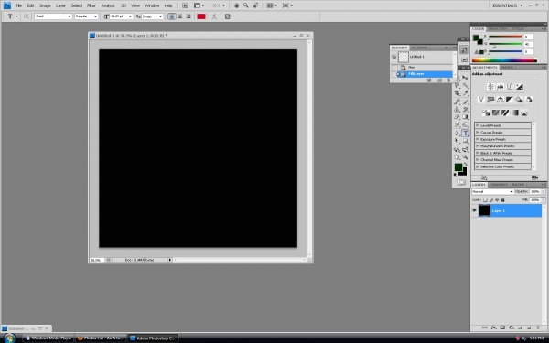Toggle Quick Mask mode button
The height and width of the screenshot is (343, 549).
(461, 183)
